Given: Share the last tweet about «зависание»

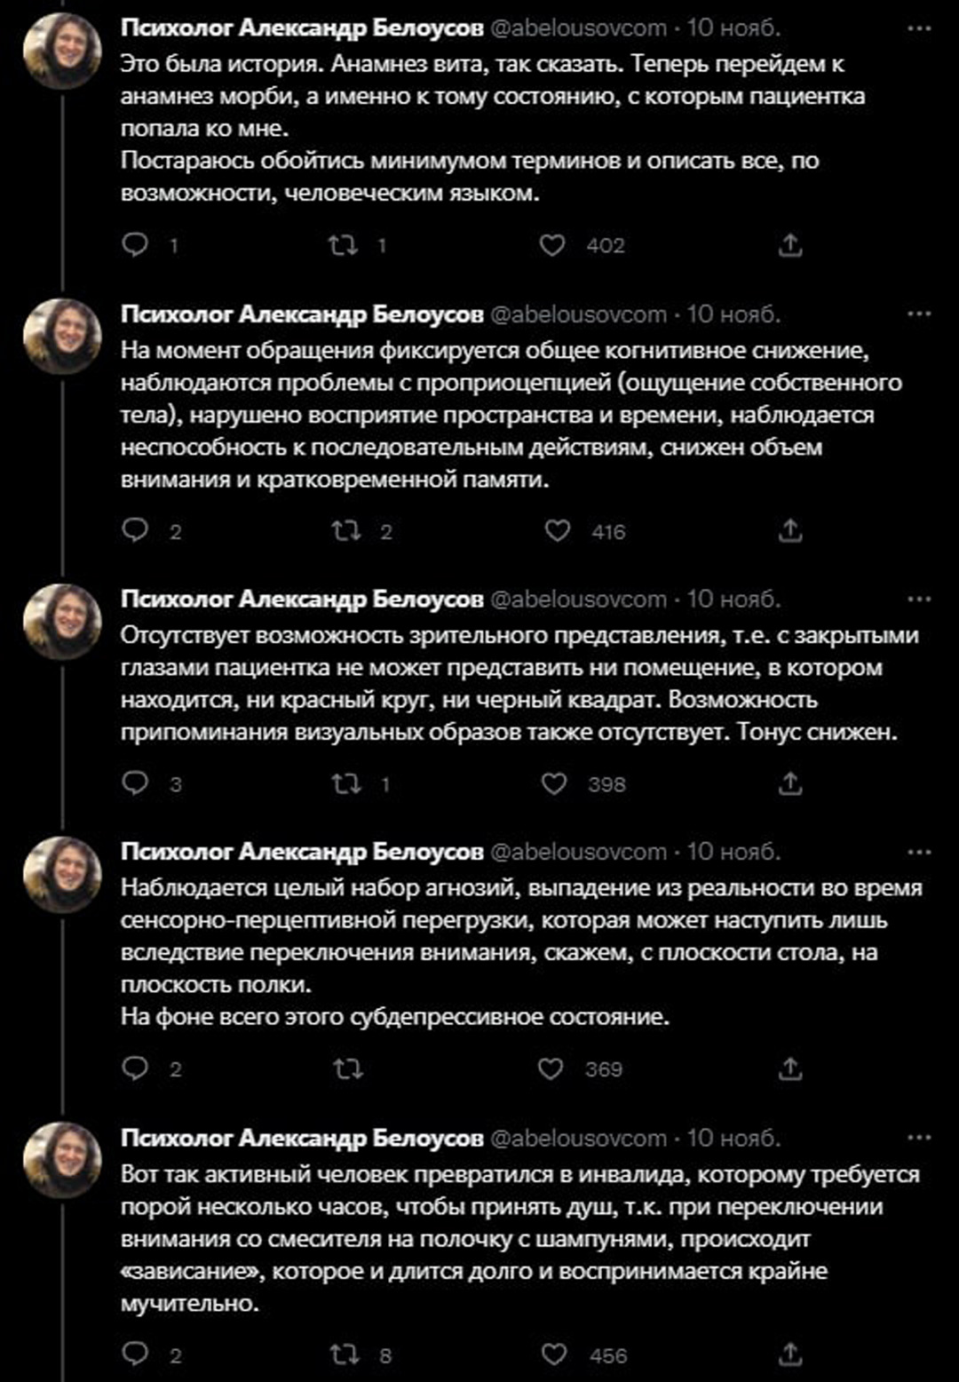Looking at the screenshot, I should point(789,1354).
